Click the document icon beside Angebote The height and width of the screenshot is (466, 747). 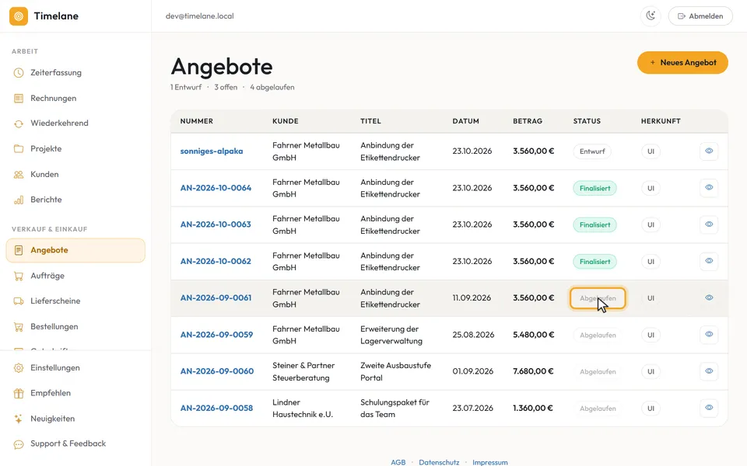(19, 250)
